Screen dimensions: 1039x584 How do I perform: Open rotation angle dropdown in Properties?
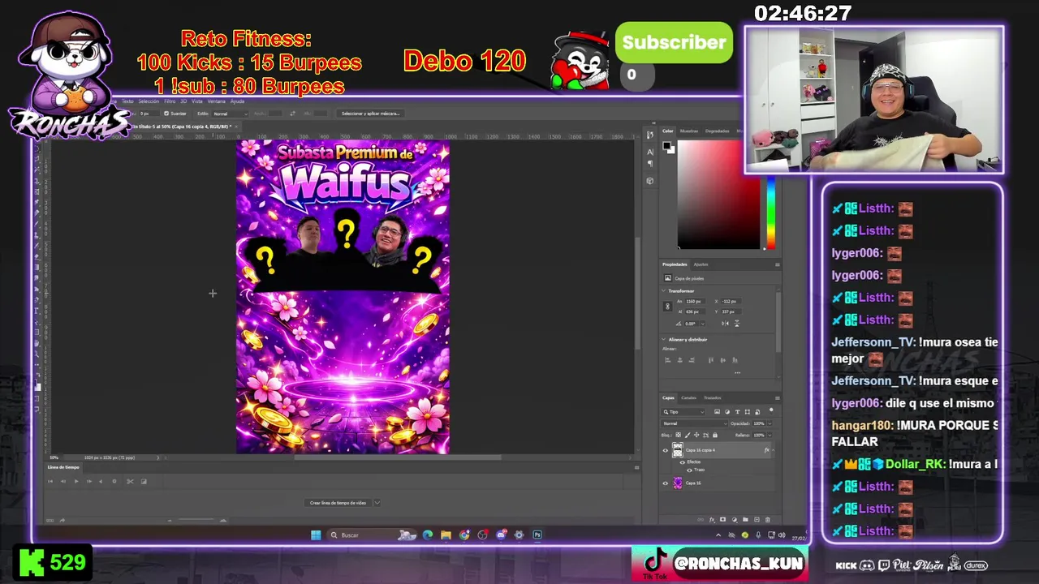click(x=703, y=324)
